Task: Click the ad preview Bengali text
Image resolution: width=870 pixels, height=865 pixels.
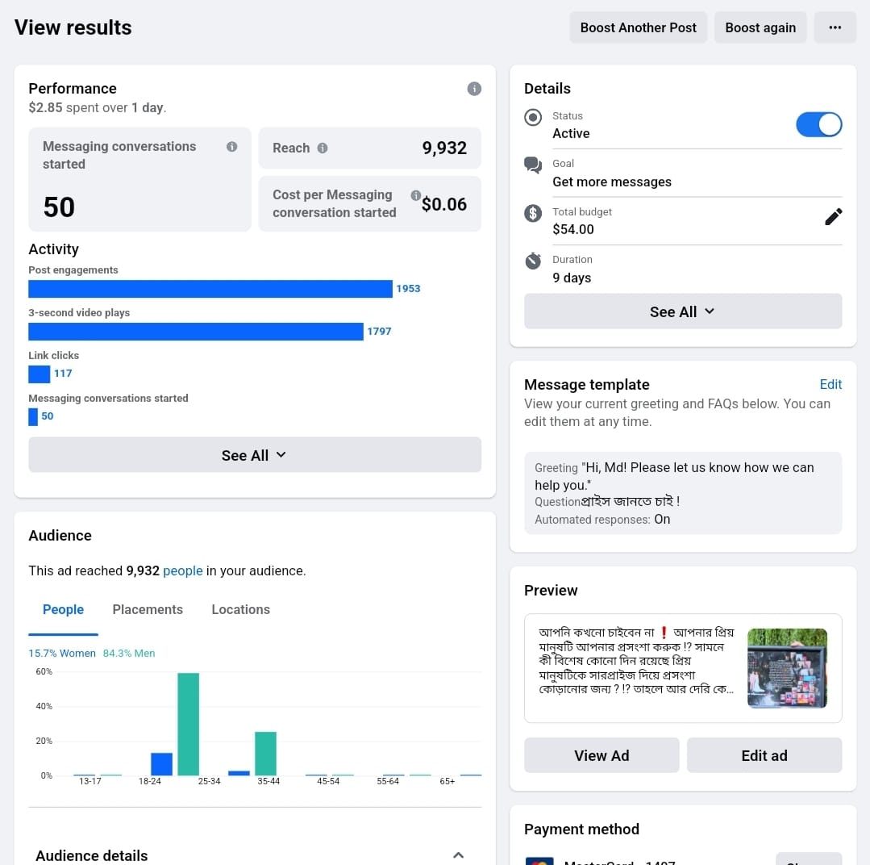Action: point(636,661)
